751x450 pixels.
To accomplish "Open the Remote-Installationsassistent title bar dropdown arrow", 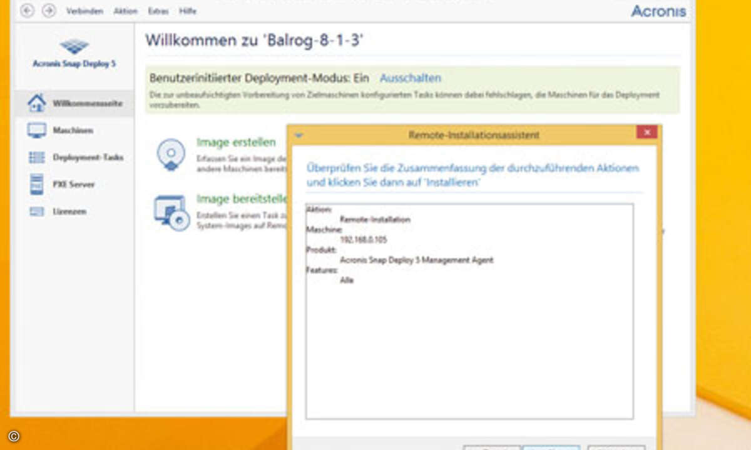I will pos(299,134).
